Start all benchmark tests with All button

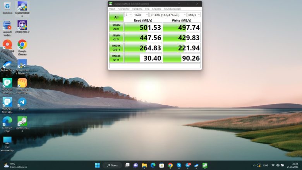click(116, 17)
